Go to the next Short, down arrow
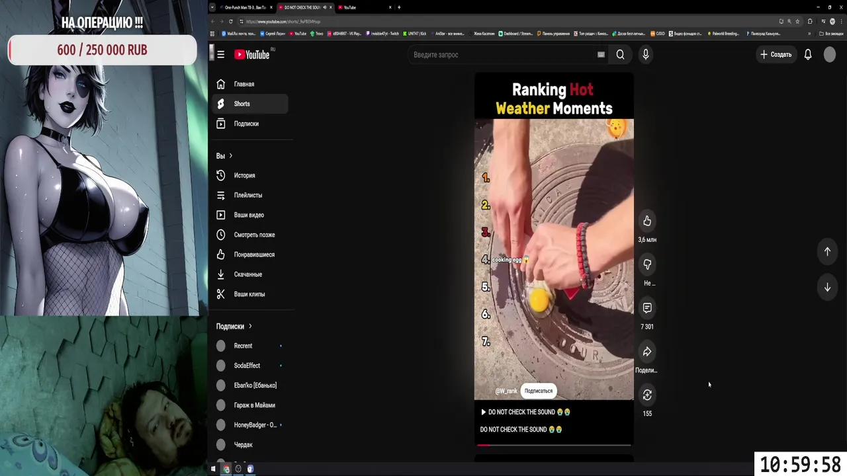The height and width of the screenshot is (476, 847). (827, 288)
